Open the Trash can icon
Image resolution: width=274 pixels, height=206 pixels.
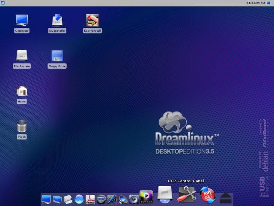click(x=22, y=126)
